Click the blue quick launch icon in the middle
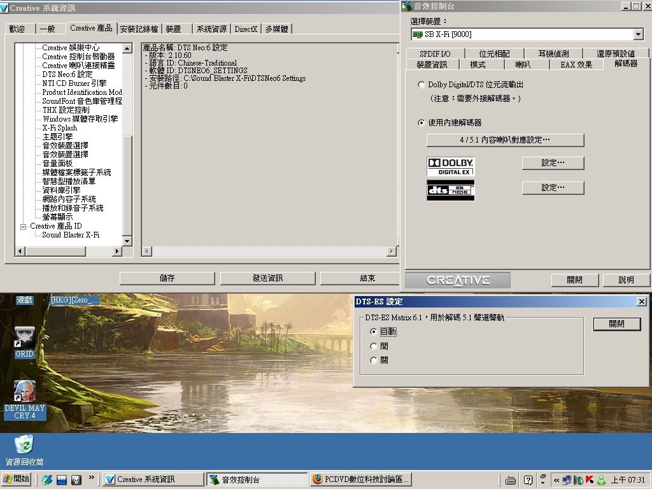 [62, 479]
